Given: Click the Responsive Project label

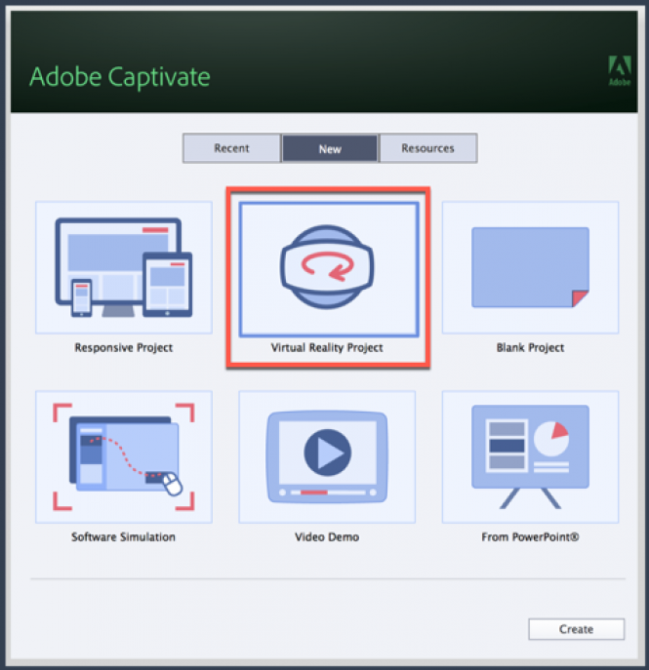Looking at the screenshot, I should point(124,348).
